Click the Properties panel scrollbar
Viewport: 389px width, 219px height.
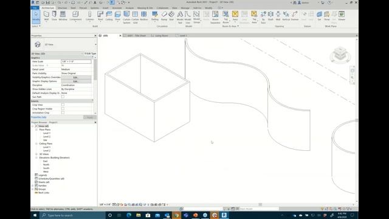click(x=95, y=69)
